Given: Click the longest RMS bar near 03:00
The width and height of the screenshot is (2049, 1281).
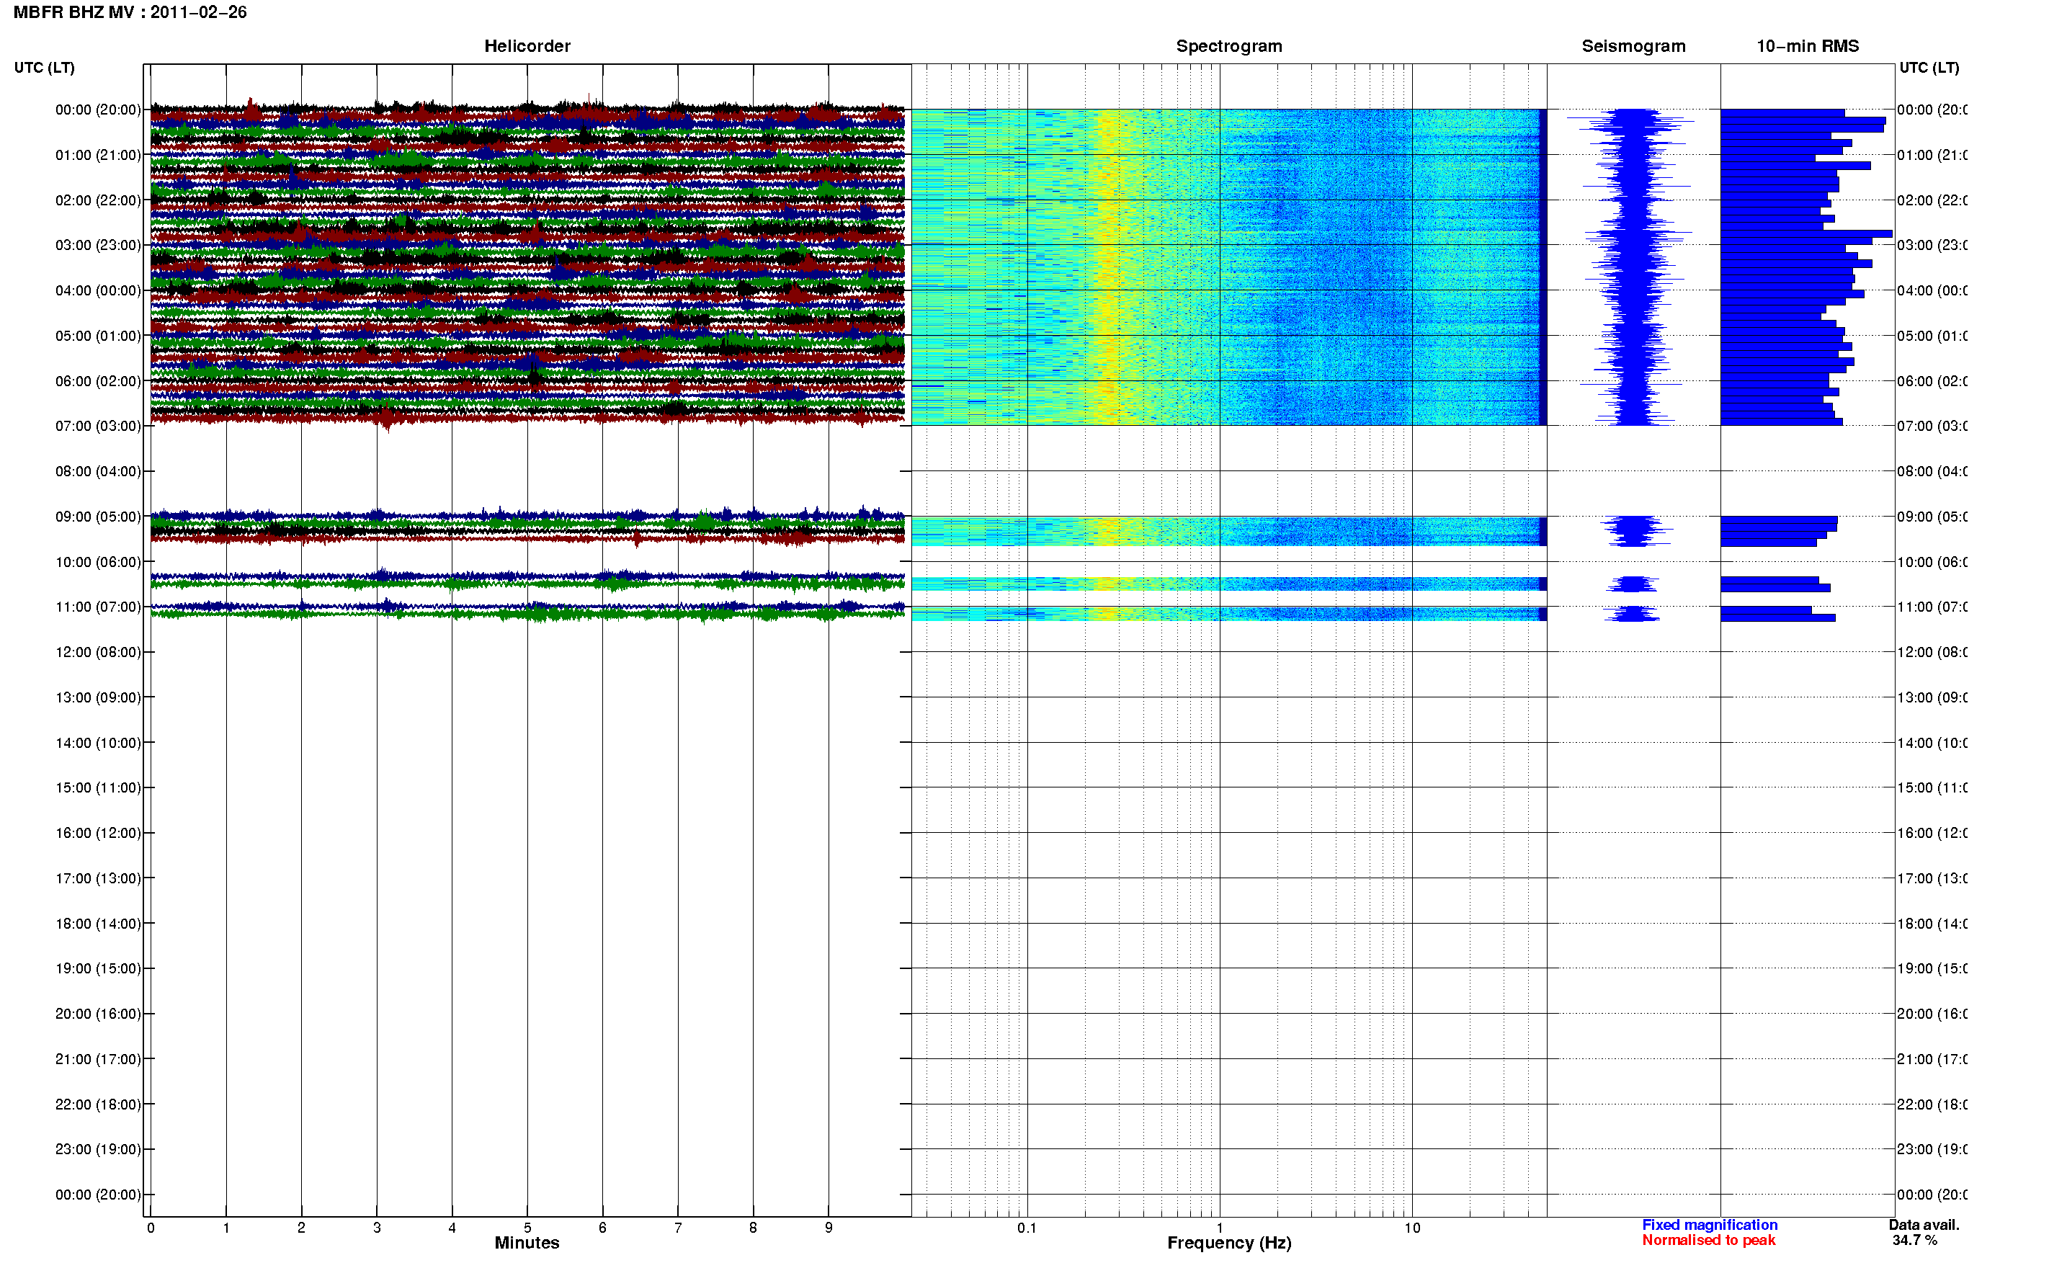Looking at the screenshot, I should click(1806, 234).
